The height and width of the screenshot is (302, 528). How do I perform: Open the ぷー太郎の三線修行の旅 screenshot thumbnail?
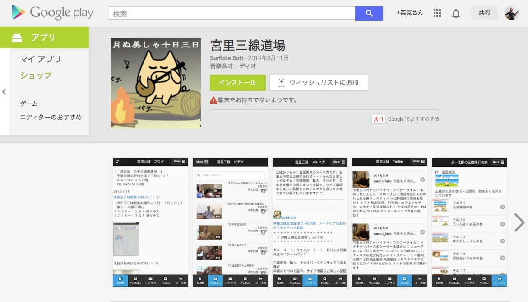(x=469, y=222)
